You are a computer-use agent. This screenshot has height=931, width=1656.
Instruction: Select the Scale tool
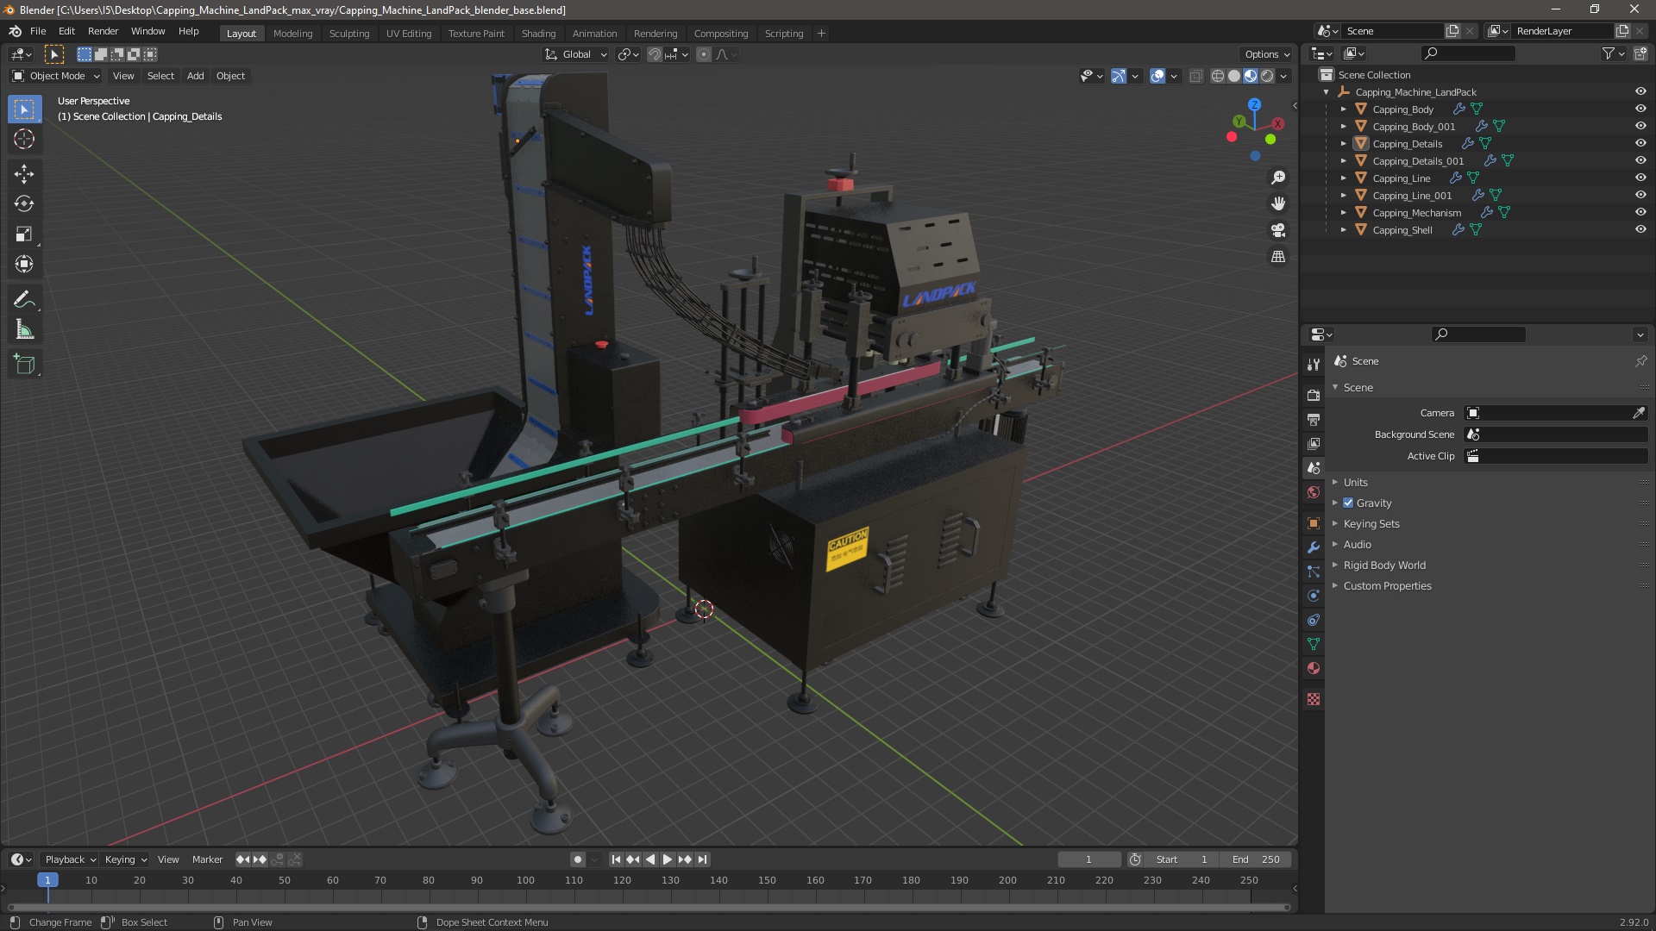point(24,234)
